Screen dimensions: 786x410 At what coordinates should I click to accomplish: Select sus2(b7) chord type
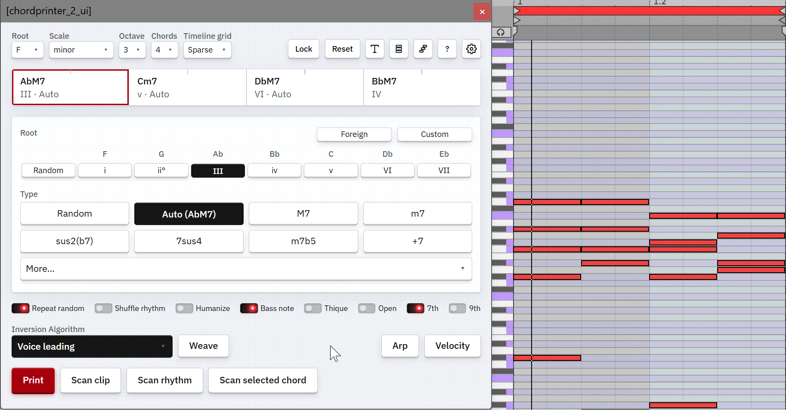coord(74,241)
